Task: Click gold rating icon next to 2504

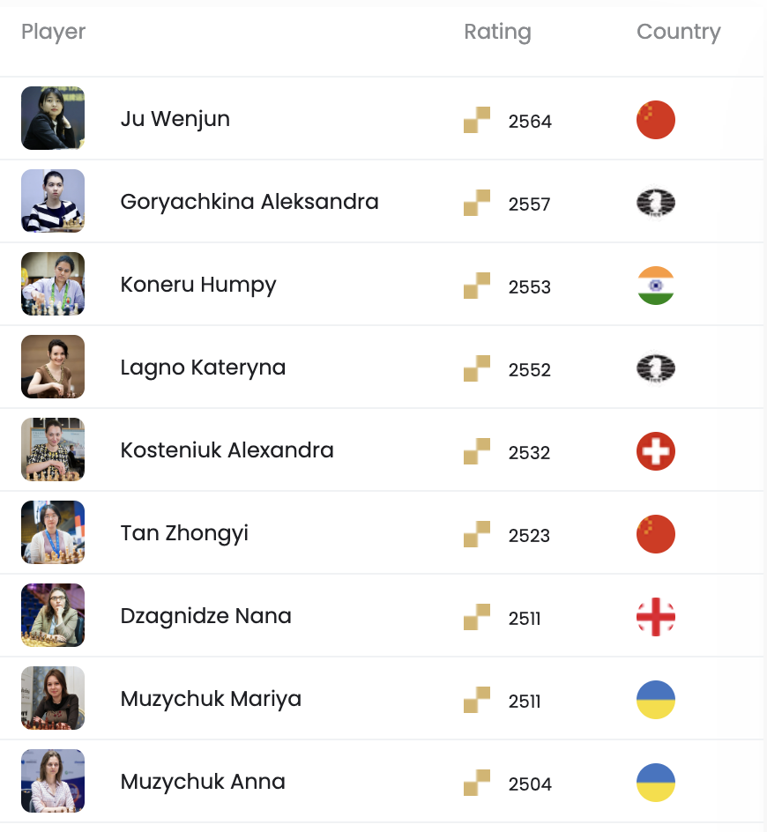Action: [x=477, y=782]
